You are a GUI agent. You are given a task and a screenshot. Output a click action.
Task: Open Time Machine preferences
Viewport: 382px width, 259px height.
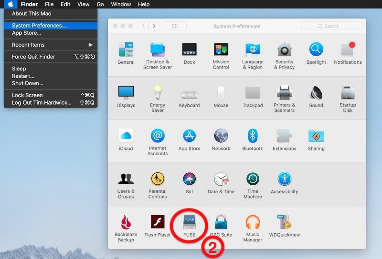[253, 179]
